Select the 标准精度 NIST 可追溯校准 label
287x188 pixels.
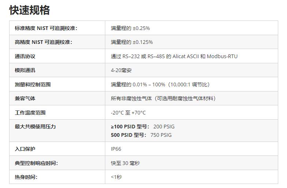tap(46, 28)
